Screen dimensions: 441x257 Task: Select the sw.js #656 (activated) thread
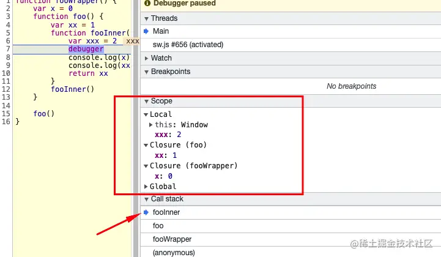pyautogui.click(x=291, y=45)
